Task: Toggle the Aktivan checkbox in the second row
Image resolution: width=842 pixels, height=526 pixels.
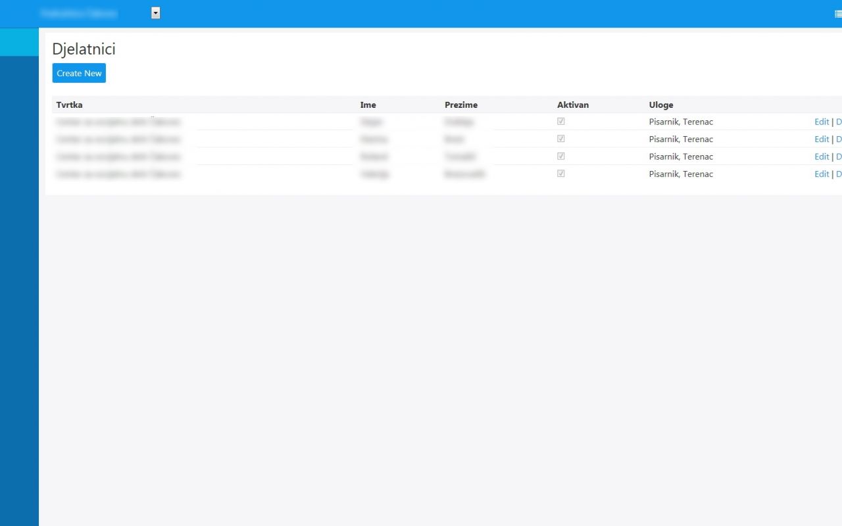Action: (x=561, y=139)
